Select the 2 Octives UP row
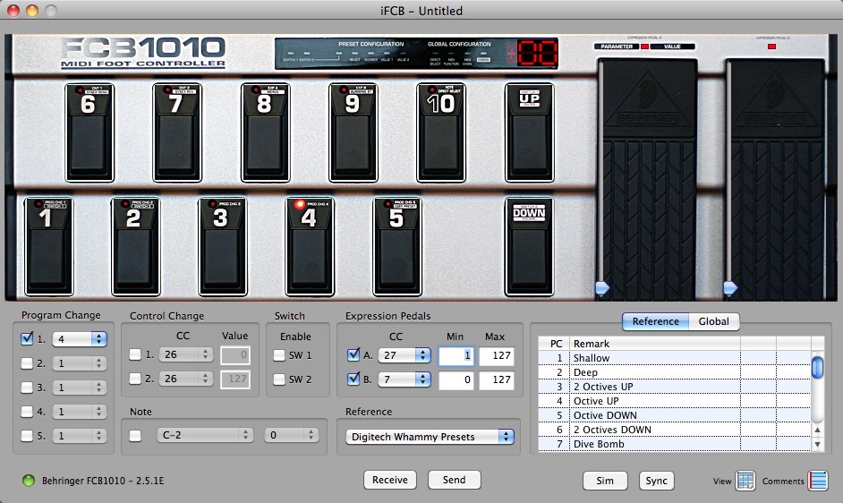 [x=675, y=387]
